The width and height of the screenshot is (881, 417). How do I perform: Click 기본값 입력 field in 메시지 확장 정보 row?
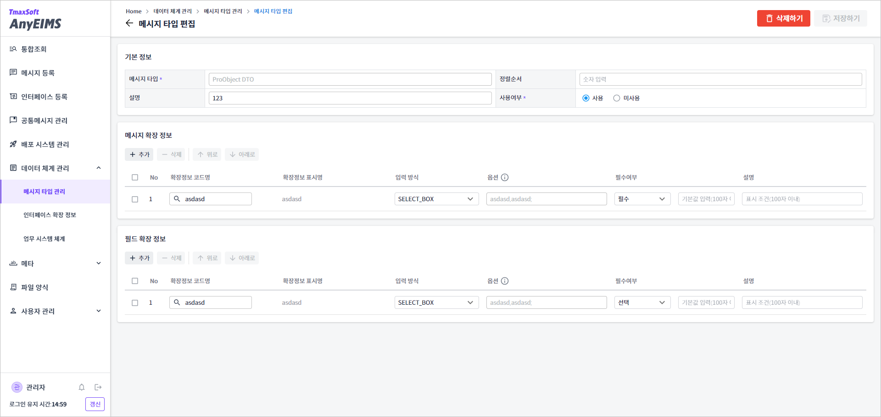[706, 199]
